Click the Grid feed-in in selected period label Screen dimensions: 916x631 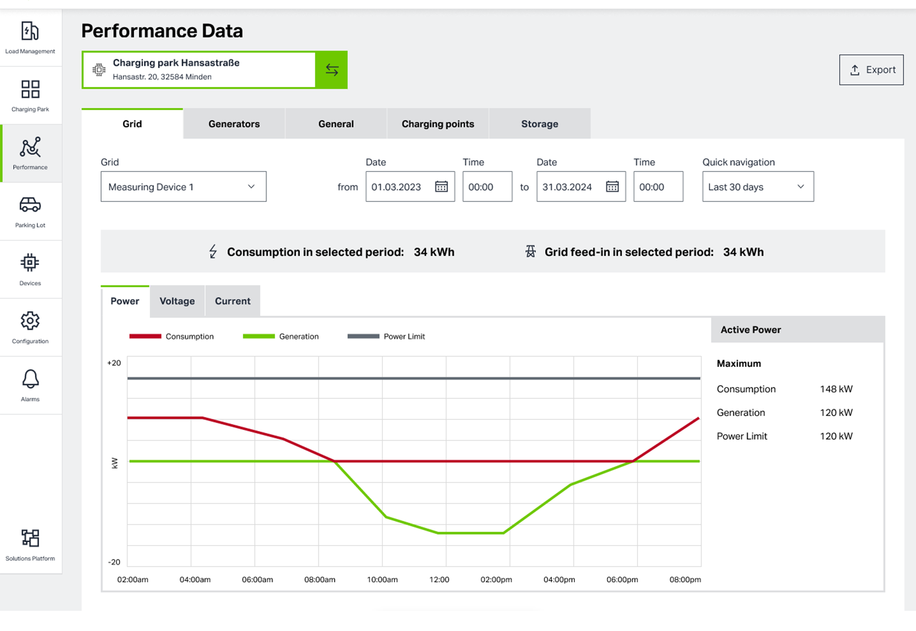tap(629, 252)
